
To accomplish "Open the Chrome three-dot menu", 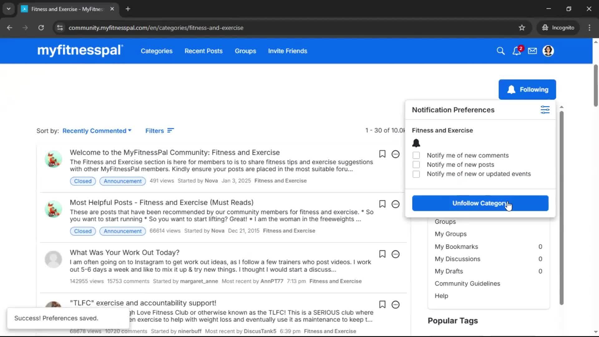I will pyautogui.click(x=589, y=28).
